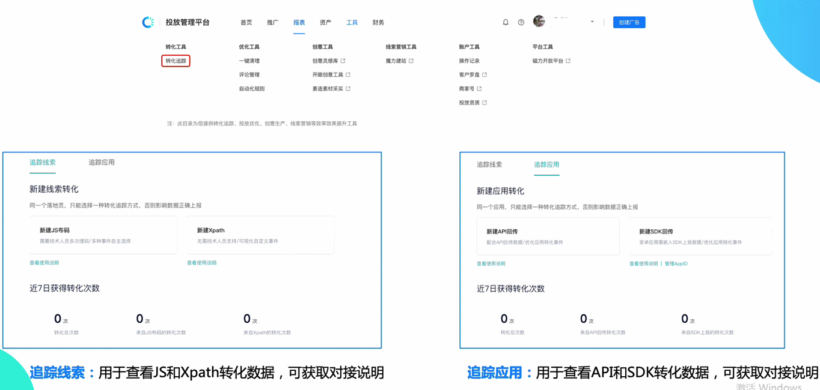Click the 创建广告 button
Screen dimensions: 820x390
click(x=629, y=22)
